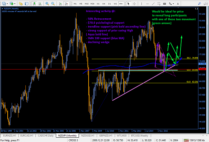Open the chat bubbles icon
This screenshot has width=209, height=142.
[x=205, y=4]
